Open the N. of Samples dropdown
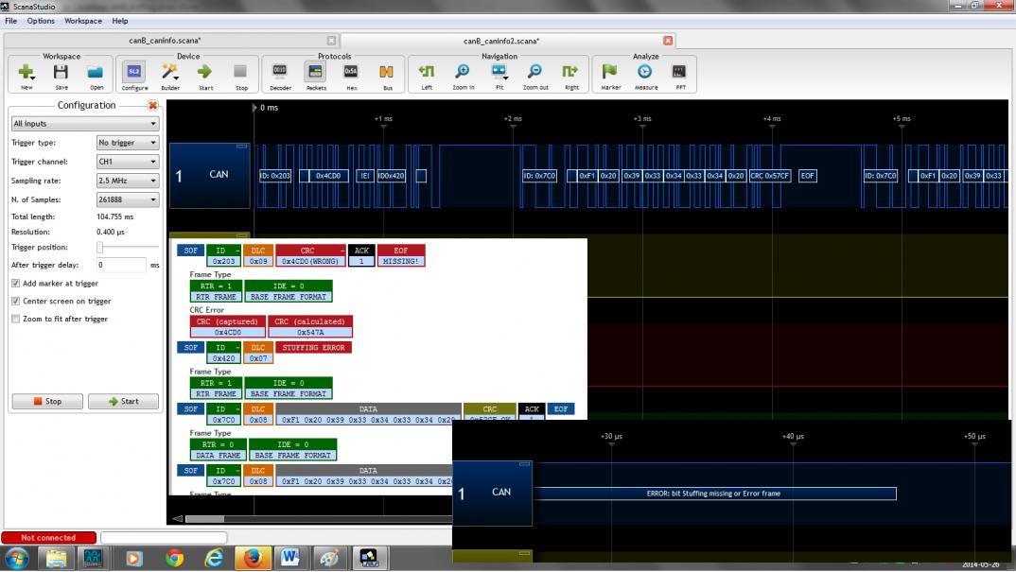 pyautogui.click(x=127, y=199)
